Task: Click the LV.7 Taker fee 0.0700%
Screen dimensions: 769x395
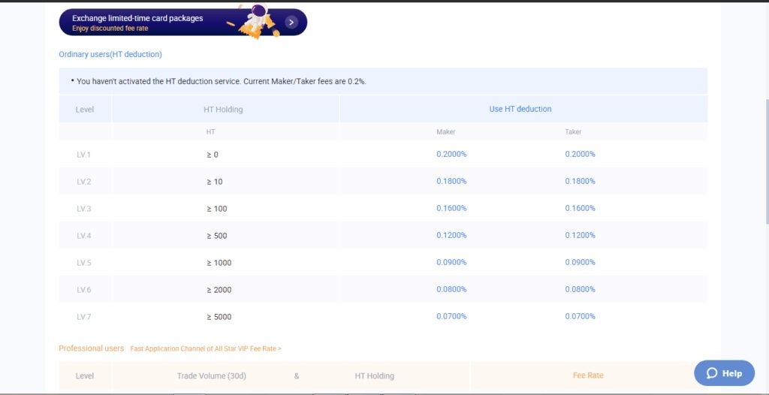Action: [x=581, y=316]
